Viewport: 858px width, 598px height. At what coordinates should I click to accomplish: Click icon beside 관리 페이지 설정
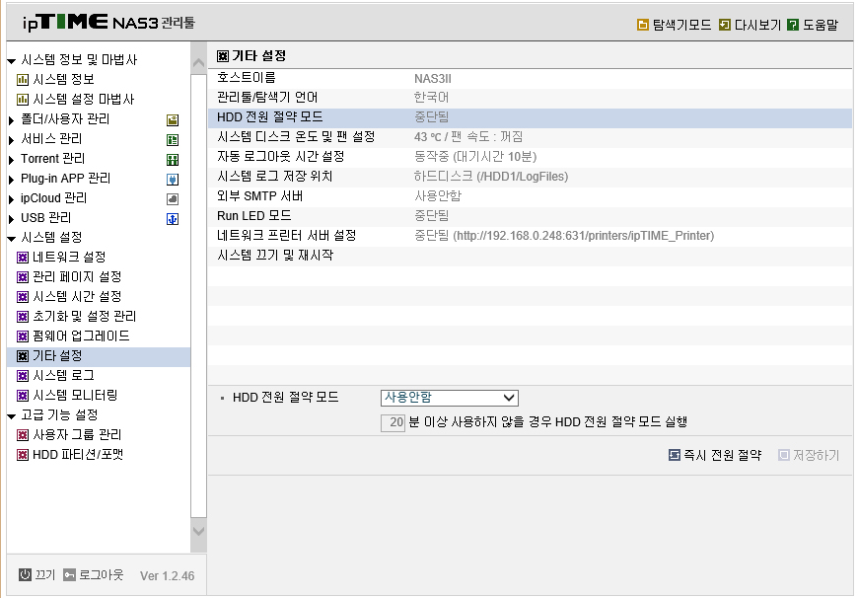(23, 277)
